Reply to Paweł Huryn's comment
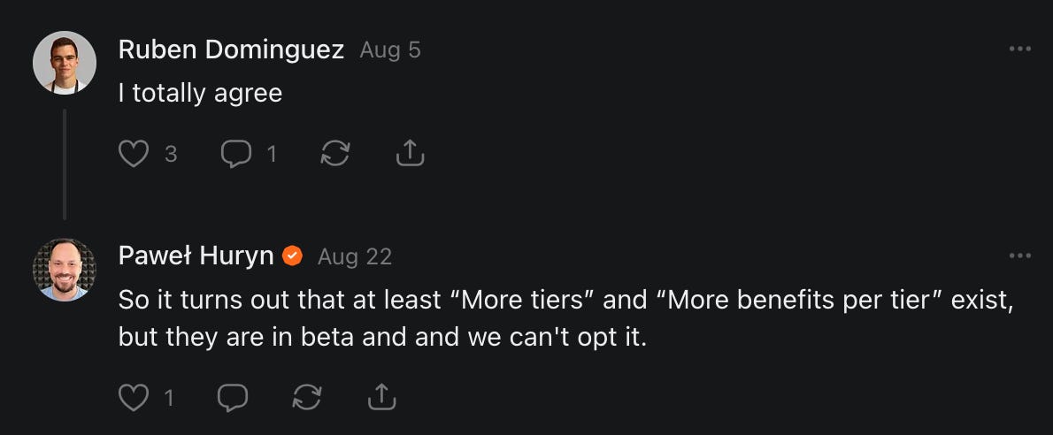Screen dimensions: 1053x435 pos(233,398)
